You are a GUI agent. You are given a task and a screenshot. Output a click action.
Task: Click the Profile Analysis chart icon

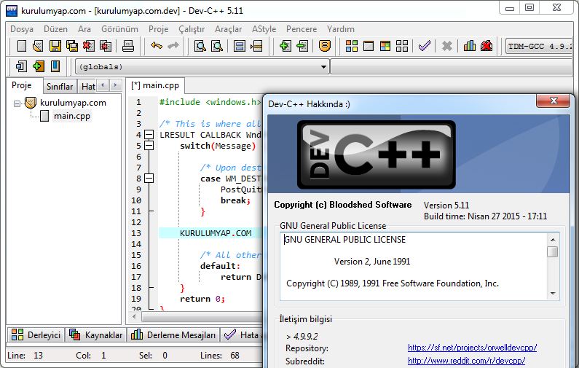tap(469, 46)
